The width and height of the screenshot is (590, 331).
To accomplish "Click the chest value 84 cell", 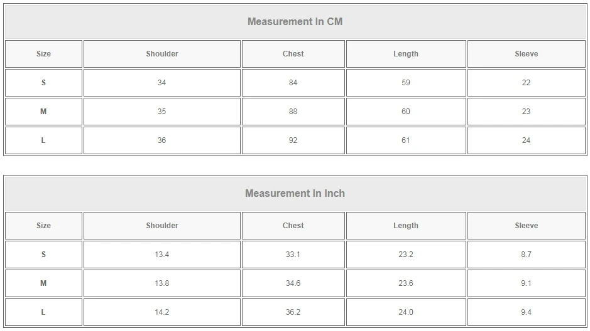I will 293,83.
